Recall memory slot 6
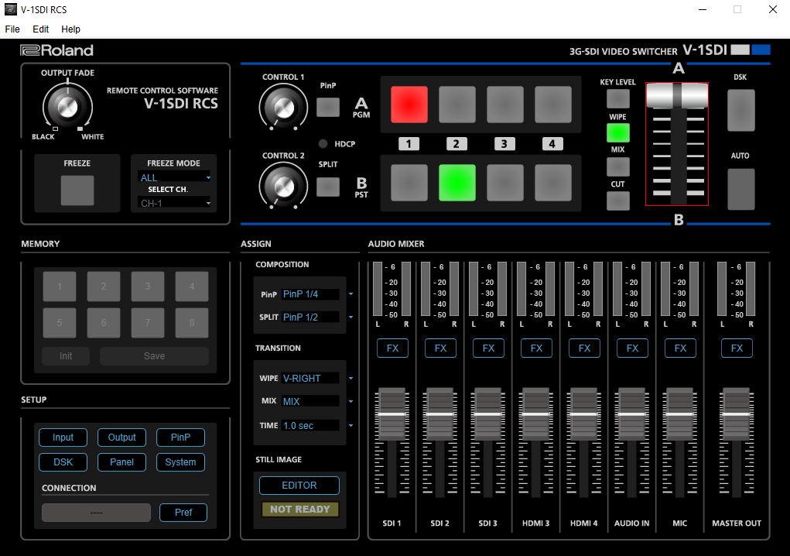790x556 pixels. (103, 323)
